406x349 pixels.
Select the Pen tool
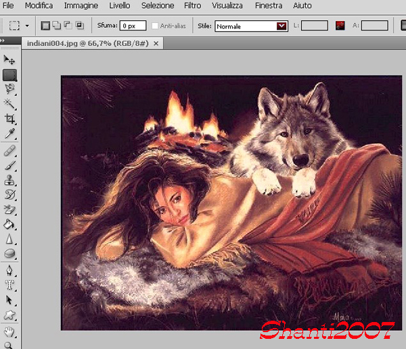pyautogui.click(x=9, y=271)
